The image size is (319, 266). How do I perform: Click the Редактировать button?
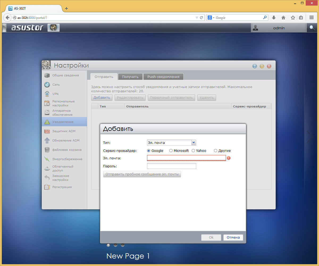tap(130, 98)
